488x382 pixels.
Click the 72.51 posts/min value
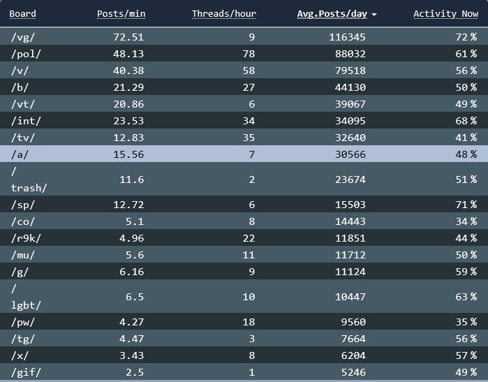pos(128,37)
